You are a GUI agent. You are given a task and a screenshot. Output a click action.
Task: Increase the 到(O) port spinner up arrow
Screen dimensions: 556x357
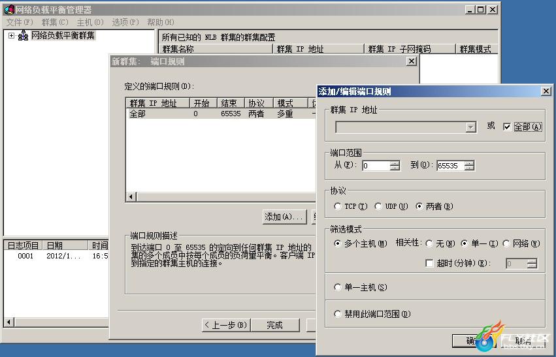pos(469,163)
